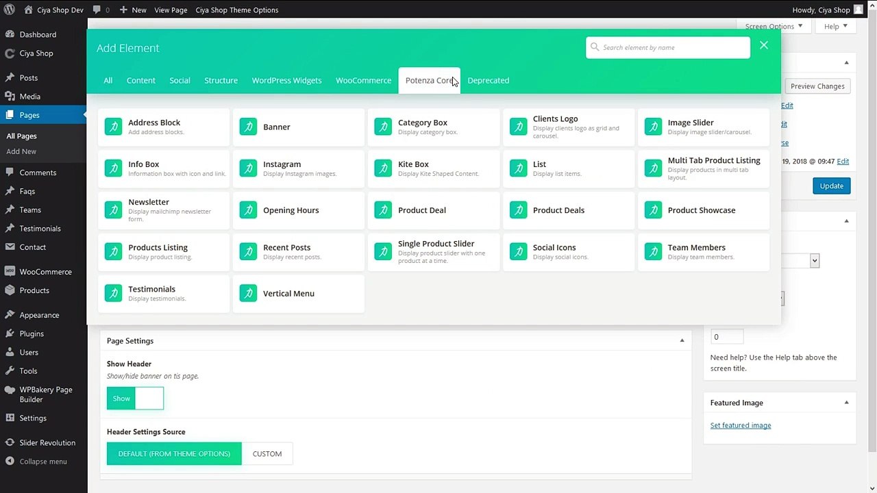The width and height of the screenshot is (877, 493).
Task: Pick the Image Slider element icon
Action: (x=653, y=127)
